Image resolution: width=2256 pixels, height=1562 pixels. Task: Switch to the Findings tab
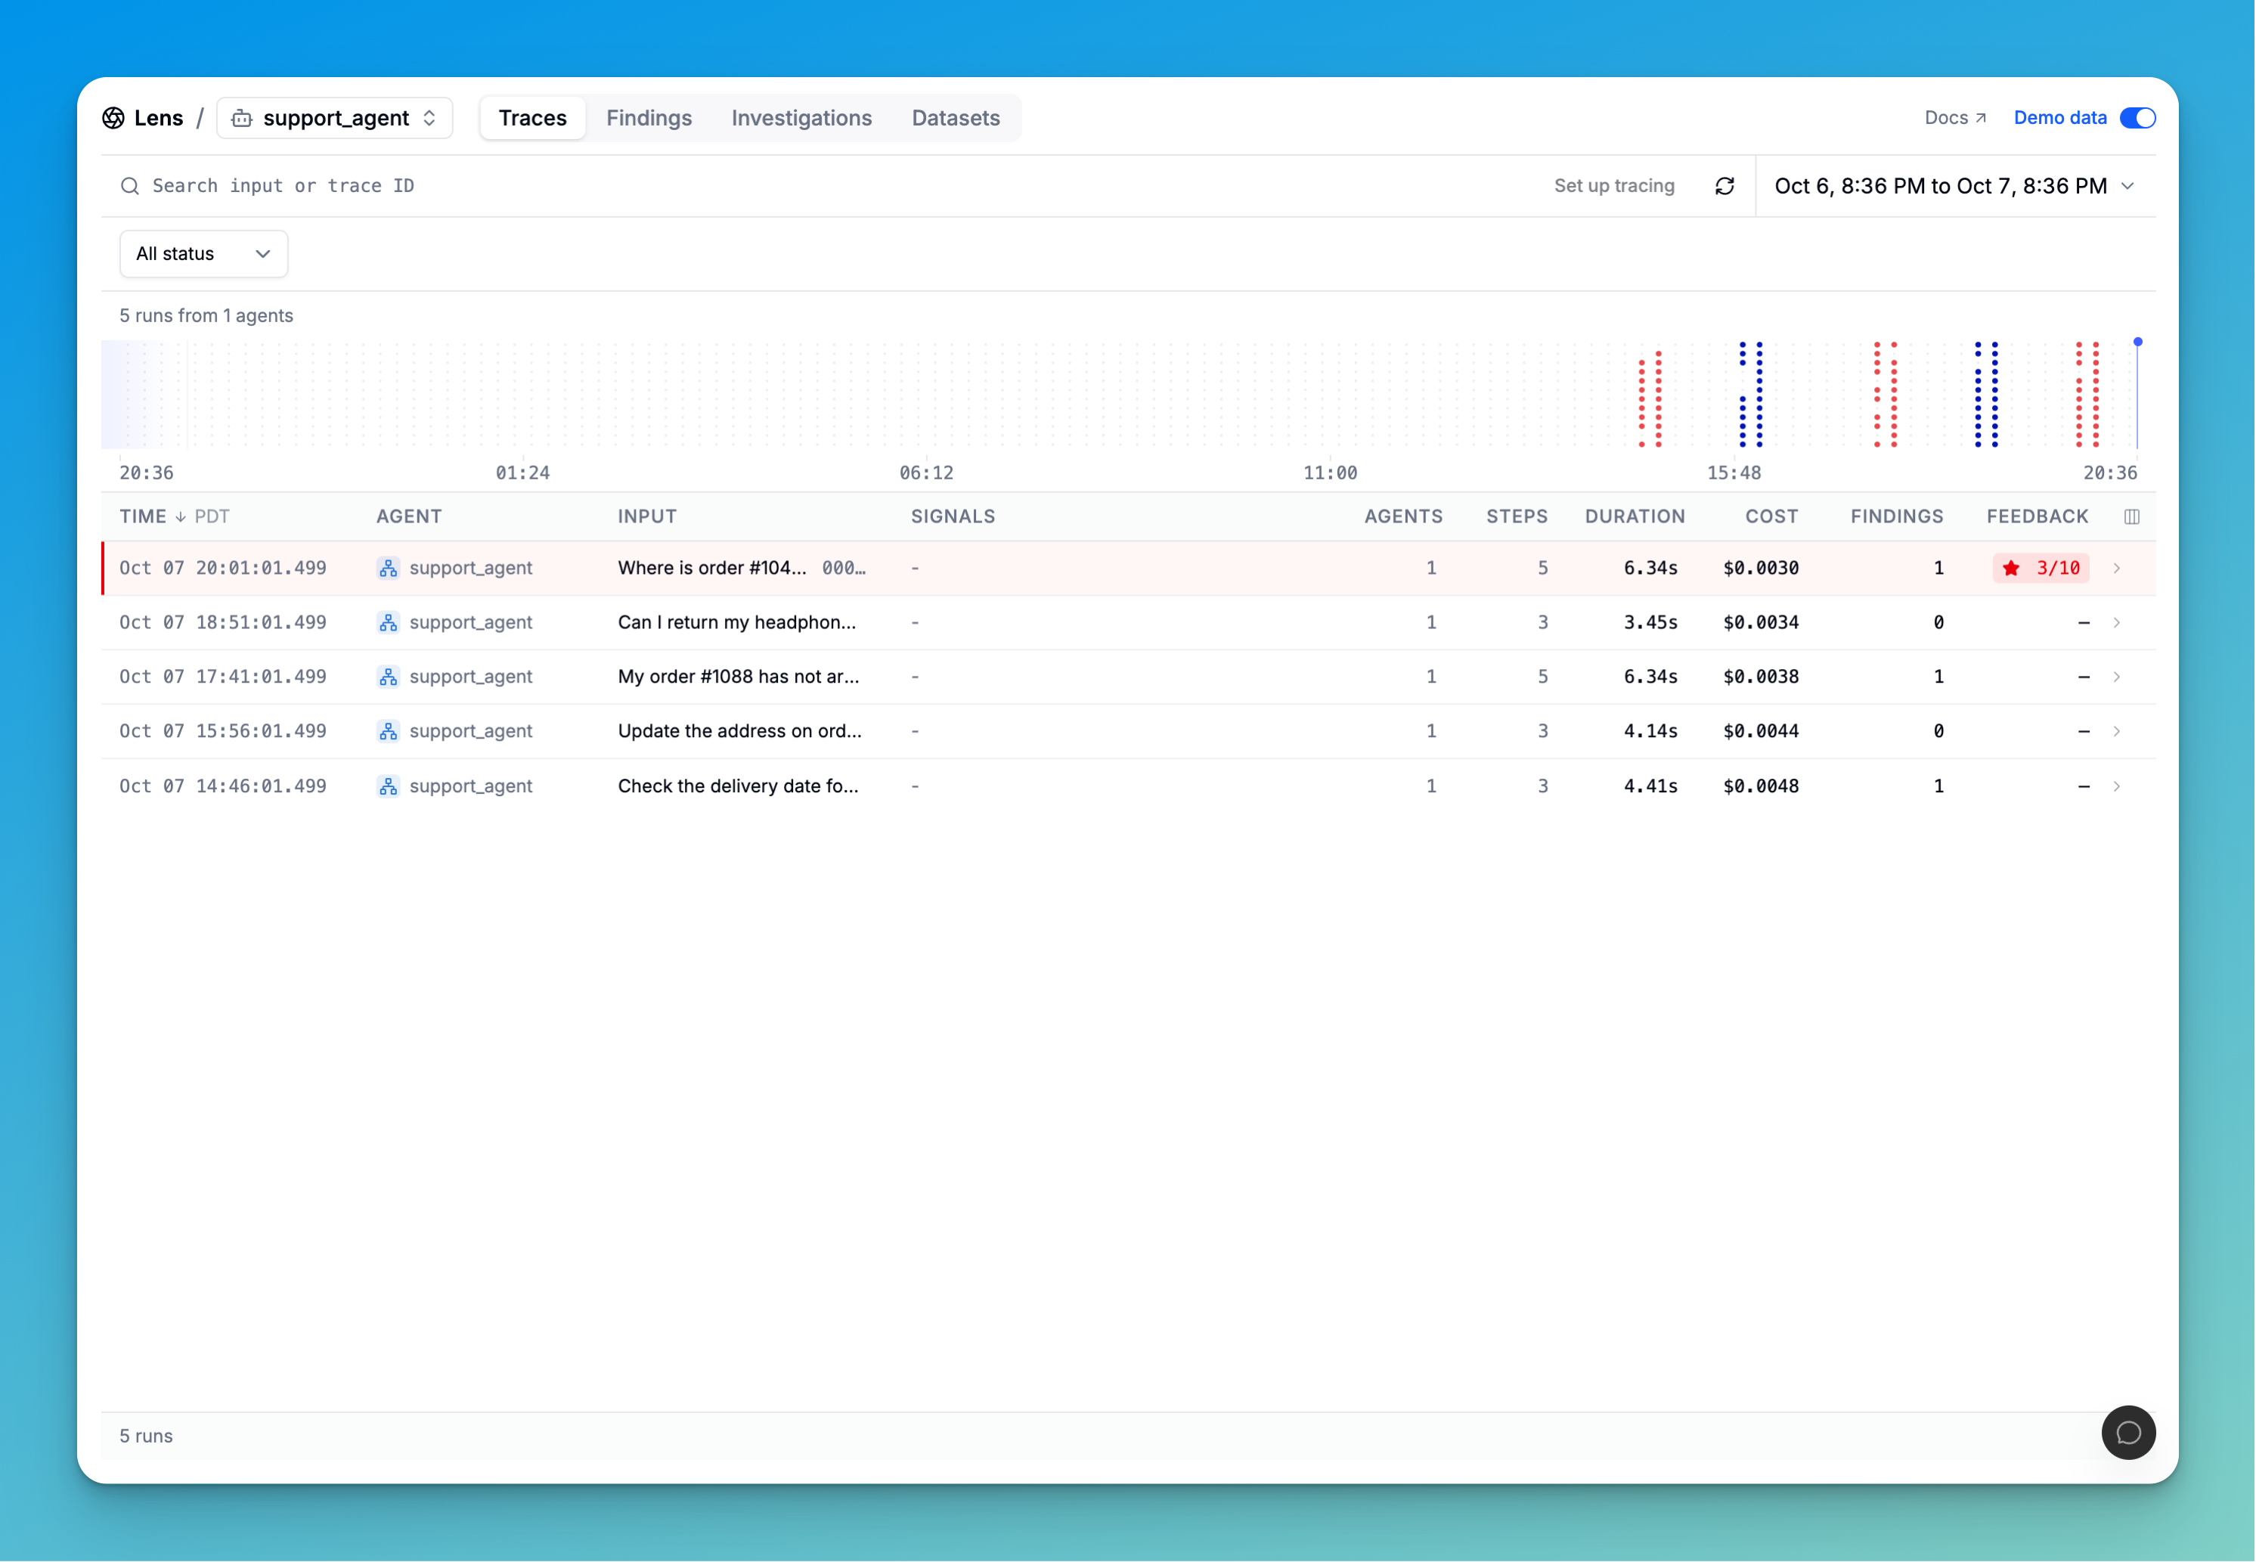pos(649,117)
